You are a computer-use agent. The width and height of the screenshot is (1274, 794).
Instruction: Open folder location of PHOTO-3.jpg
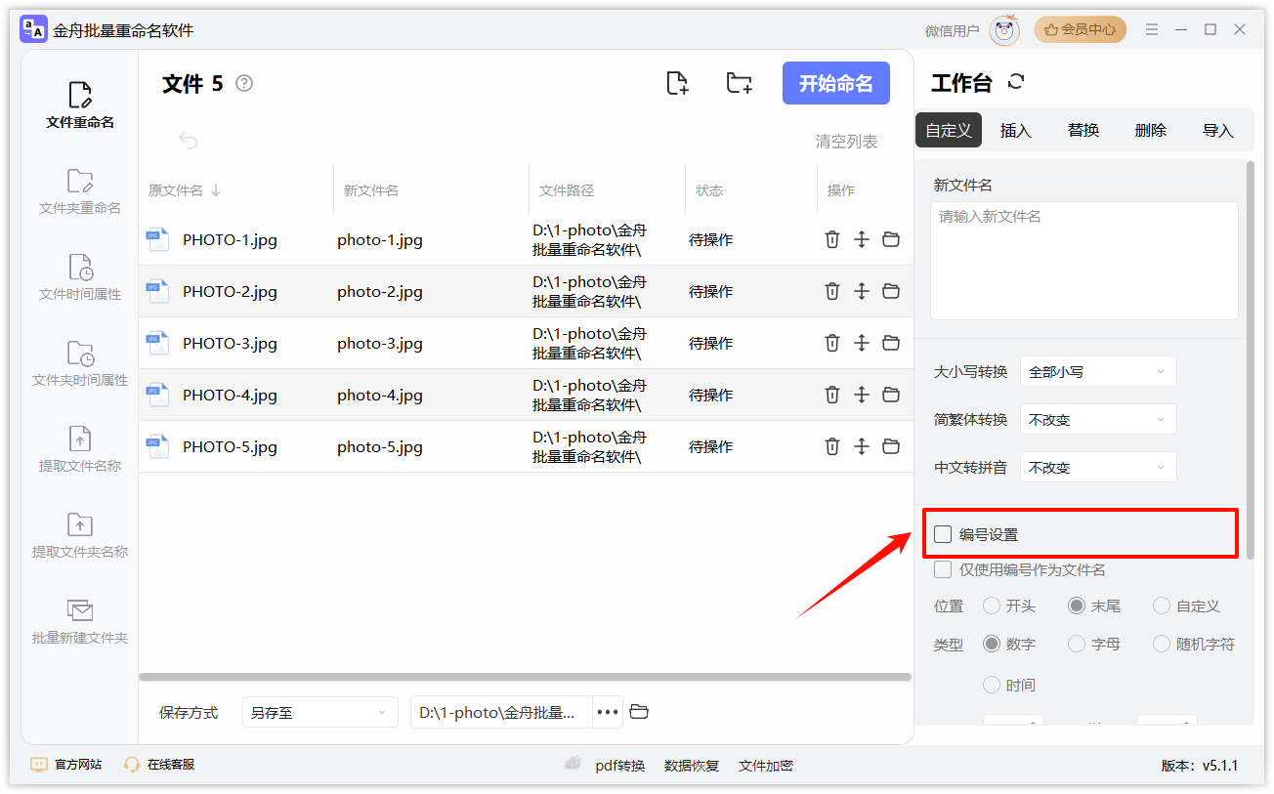coord(891,343)
